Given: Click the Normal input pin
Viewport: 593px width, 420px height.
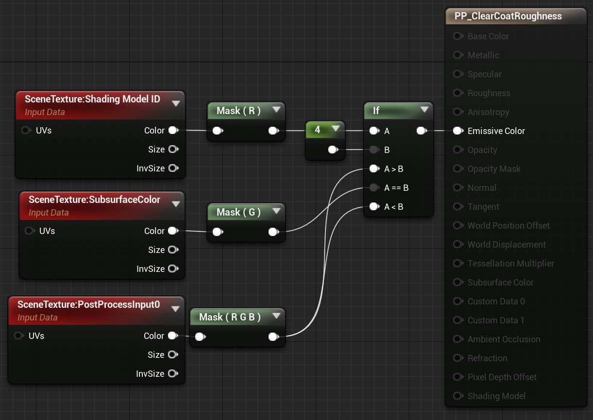Looking at the screenshot, I should coord(457,187).
